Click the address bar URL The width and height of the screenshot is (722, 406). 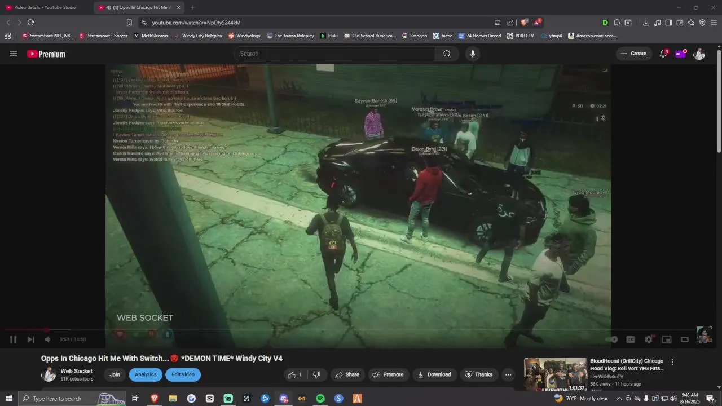coord(196,23)
